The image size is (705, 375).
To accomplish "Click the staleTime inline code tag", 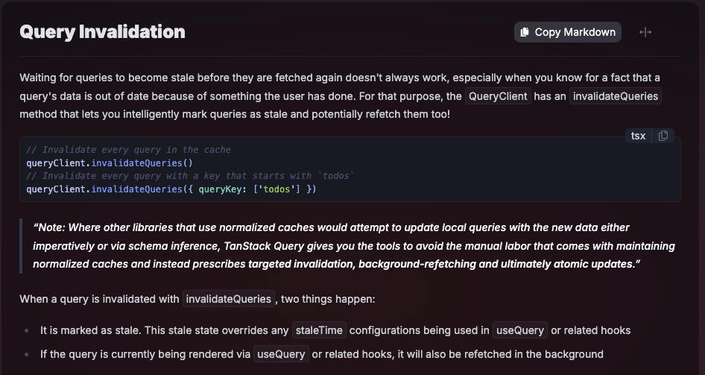I will tap(319, 330).
